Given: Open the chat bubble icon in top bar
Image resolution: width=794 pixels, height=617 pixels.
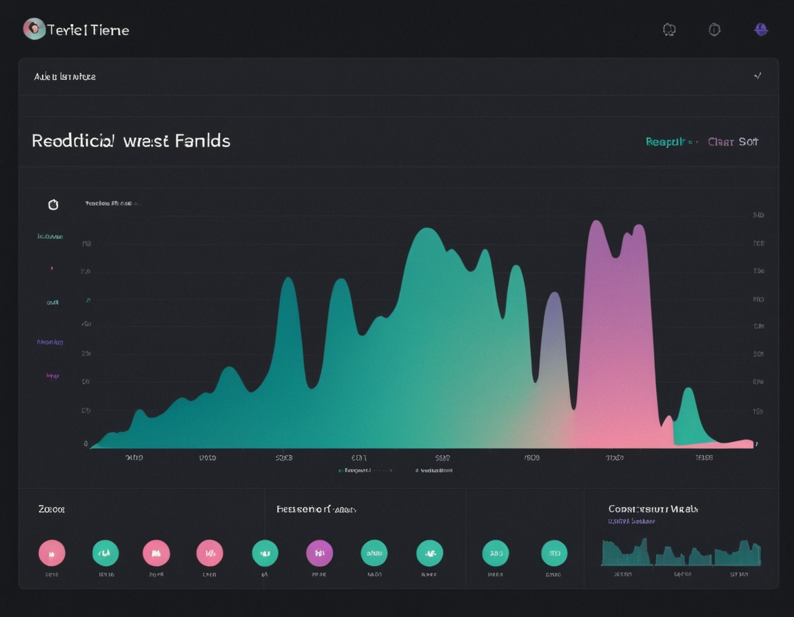Looking at the screenshot, I should click(669, 30).
